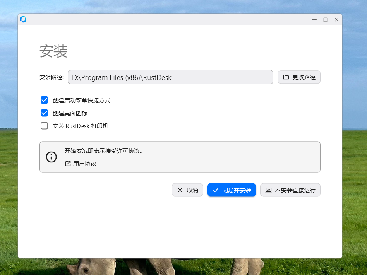Disable the 创建桌面图标 checkbox

point(44,113)
